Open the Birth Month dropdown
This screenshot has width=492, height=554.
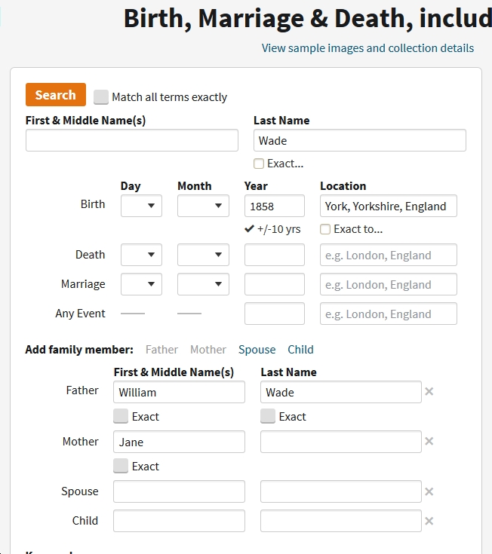[203, 206]
